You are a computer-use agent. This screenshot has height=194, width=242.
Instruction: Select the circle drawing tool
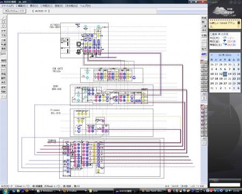pyautogui.click(x=3, y=26)
